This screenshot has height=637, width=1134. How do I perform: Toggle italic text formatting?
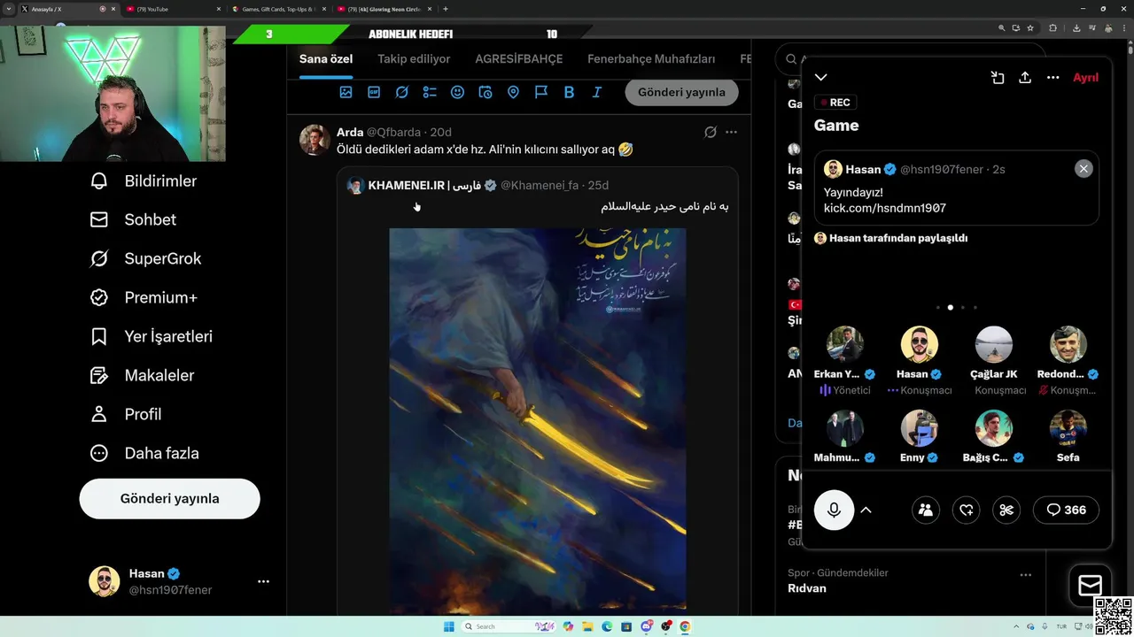[x=597, y=92]
